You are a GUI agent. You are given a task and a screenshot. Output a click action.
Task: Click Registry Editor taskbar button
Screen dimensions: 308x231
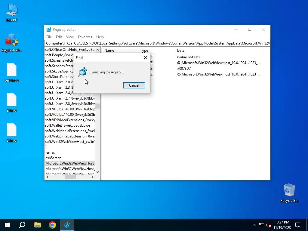[x=67, y=225]
